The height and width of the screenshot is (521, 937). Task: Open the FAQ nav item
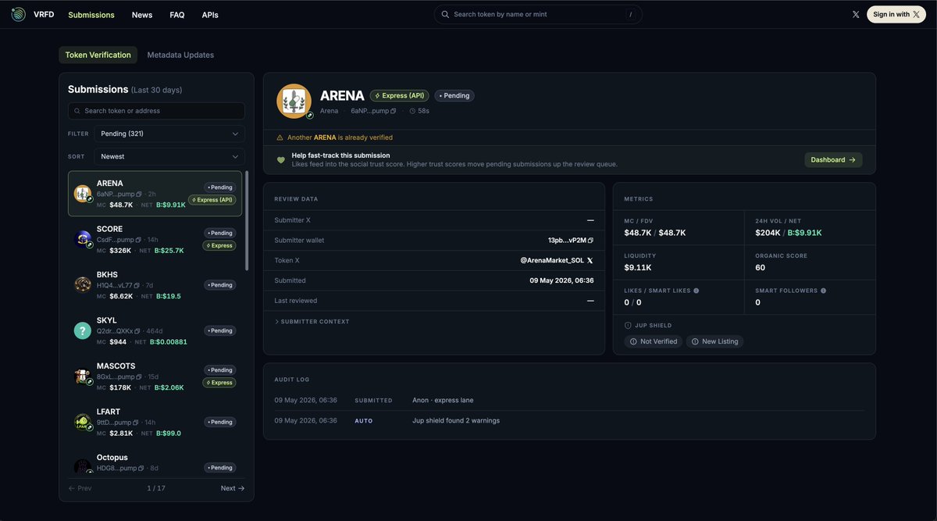[177, 15]
